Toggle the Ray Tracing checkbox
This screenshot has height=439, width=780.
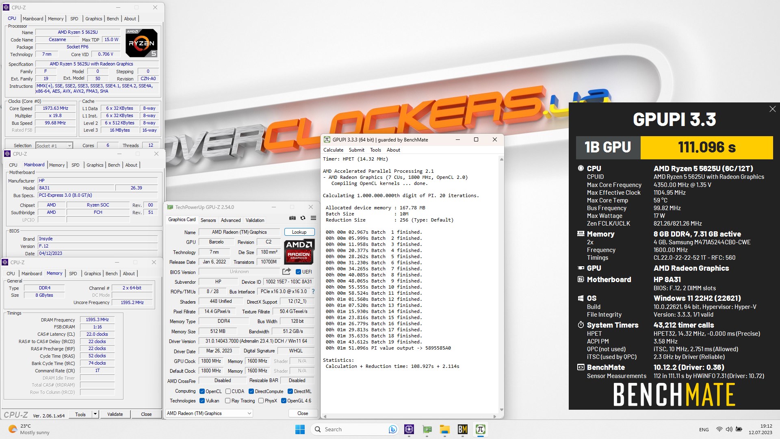tap(227, 401)
